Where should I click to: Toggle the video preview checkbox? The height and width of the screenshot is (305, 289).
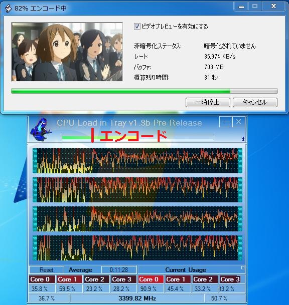tap(137, 26)
